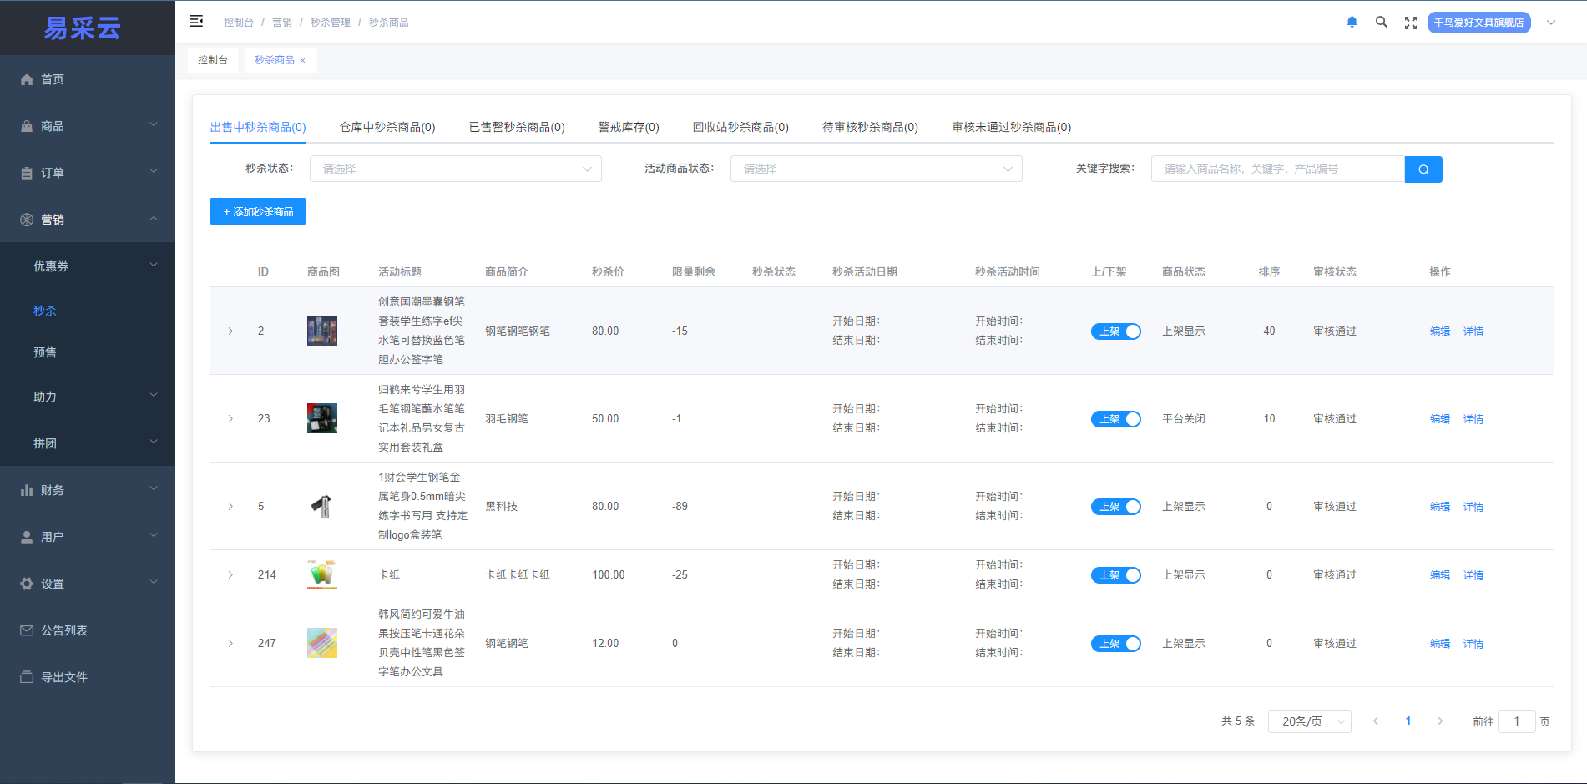Enter fullscreen mode via the expand icon
The image size is (1587, 784).
point(1411,22)
